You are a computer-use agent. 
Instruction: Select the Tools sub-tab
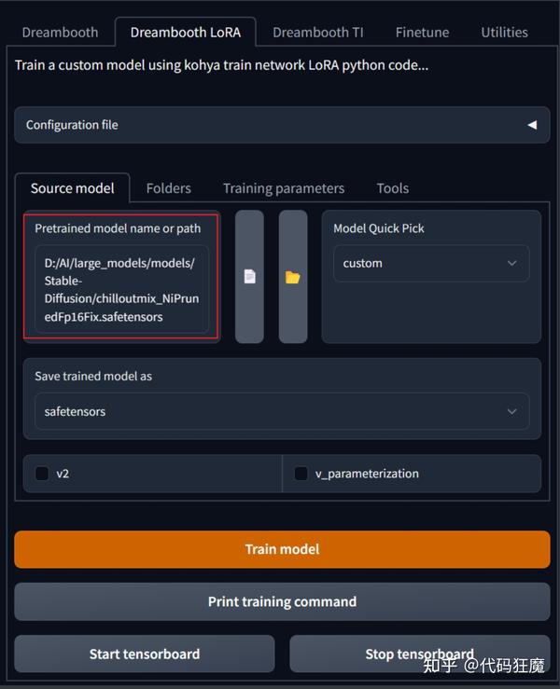coord(392,188)
